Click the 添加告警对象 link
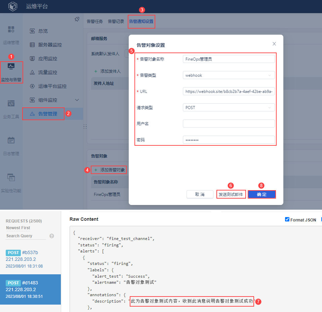 point(113,170)
